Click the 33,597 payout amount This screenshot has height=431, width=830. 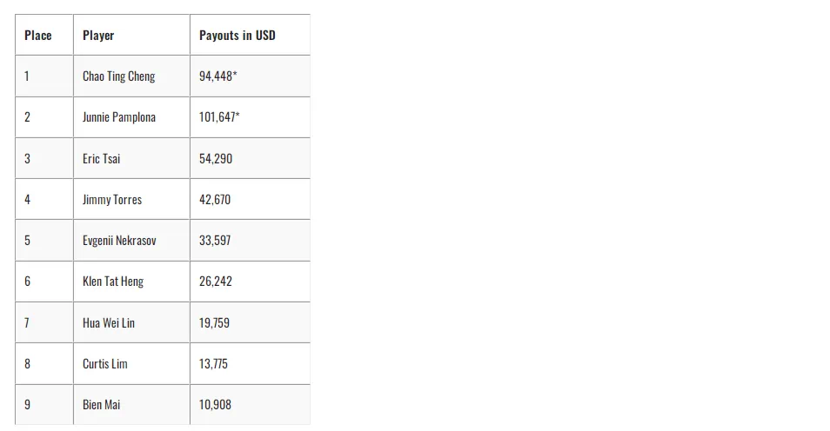tap(215, 241)
